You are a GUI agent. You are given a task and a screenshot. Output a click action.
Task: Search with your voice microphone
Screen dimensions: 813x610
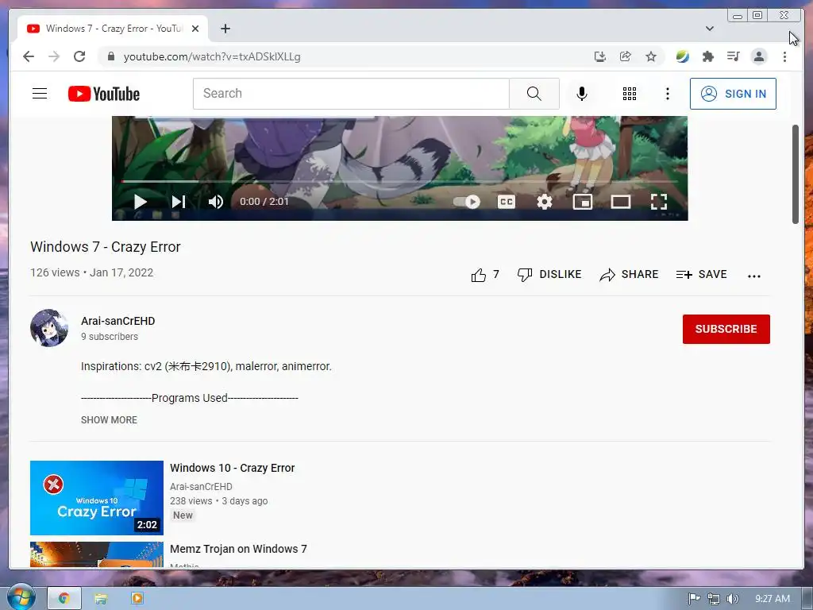pos(582,94)
